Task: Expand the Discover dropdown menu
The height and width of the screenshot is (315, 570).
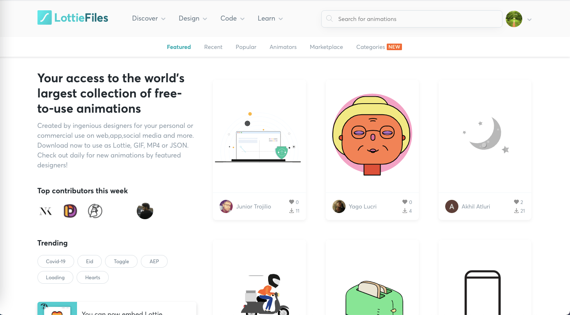Action: point(149,19)
